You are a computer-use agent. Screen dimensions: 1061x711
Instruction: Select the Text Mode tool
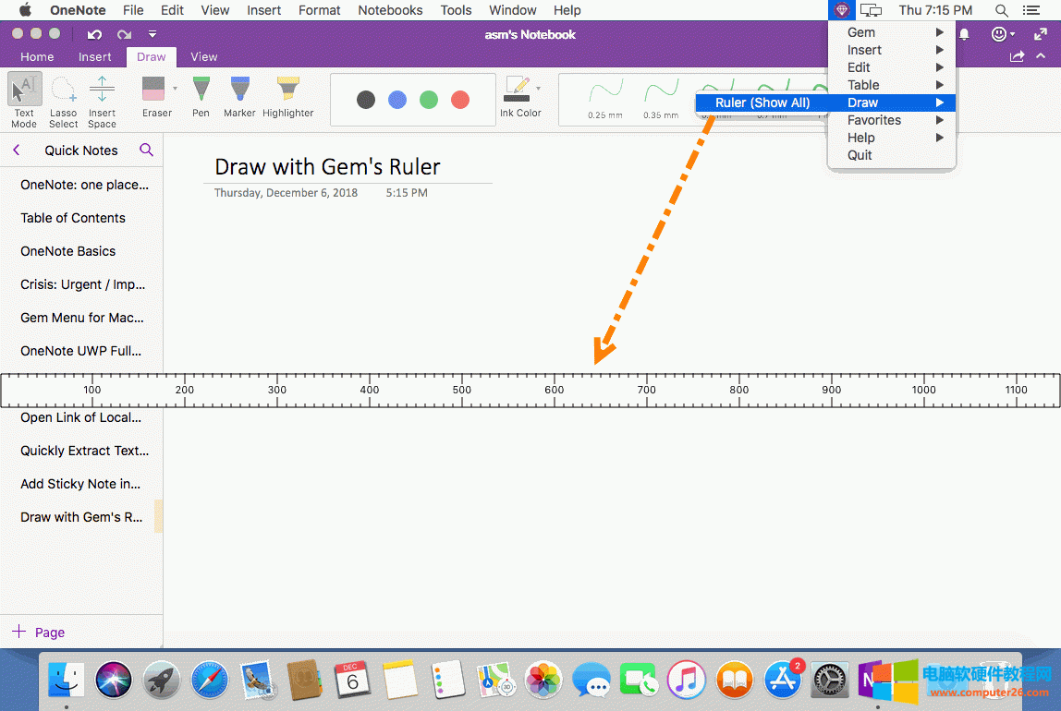point(24,100)
